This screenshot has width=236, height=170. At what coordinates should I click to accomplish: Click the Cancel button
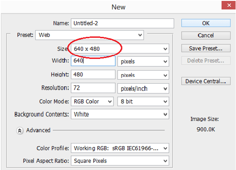coord(206,36)
